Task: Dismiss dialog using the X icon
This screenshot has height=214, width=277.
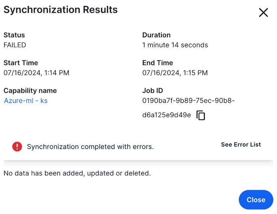Action: [x=263, y=13]
